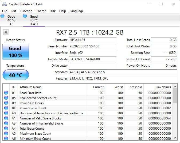Open the Language menu
The height and width of the screenshot is (143, 180).
(x=77, y=11)
